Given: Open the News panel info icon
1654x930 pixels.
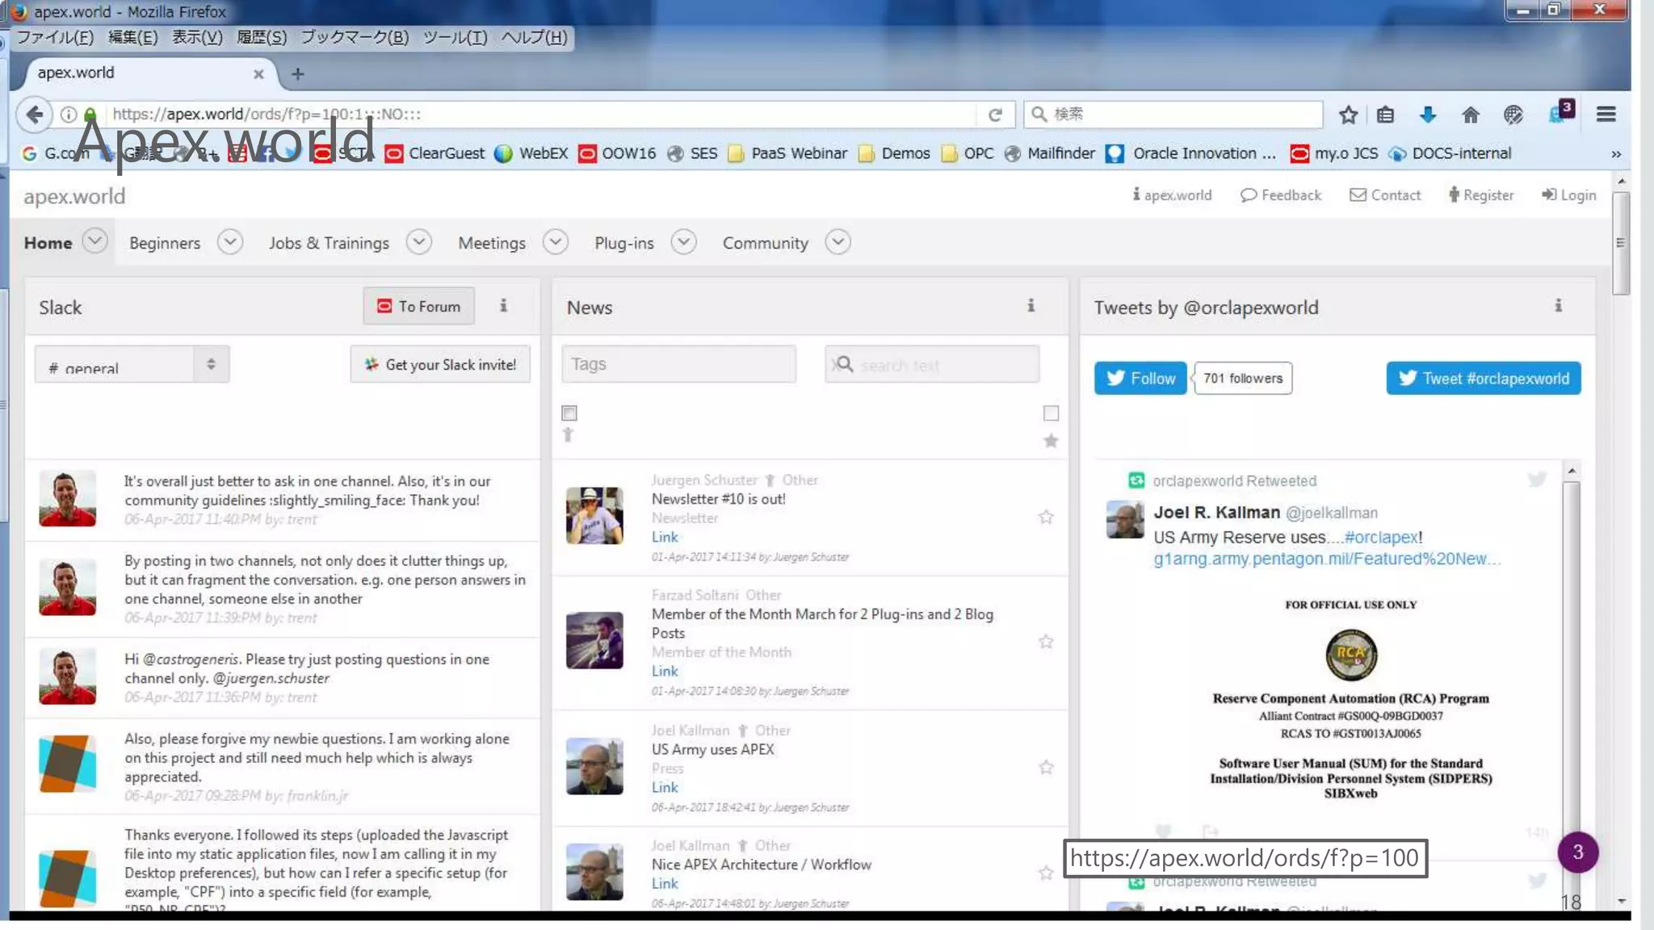Looking at the screenshot, I should [1031, 305].
